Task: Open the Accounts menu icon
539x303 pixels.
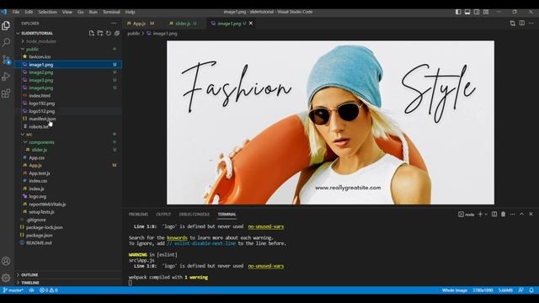Action: 6,261
